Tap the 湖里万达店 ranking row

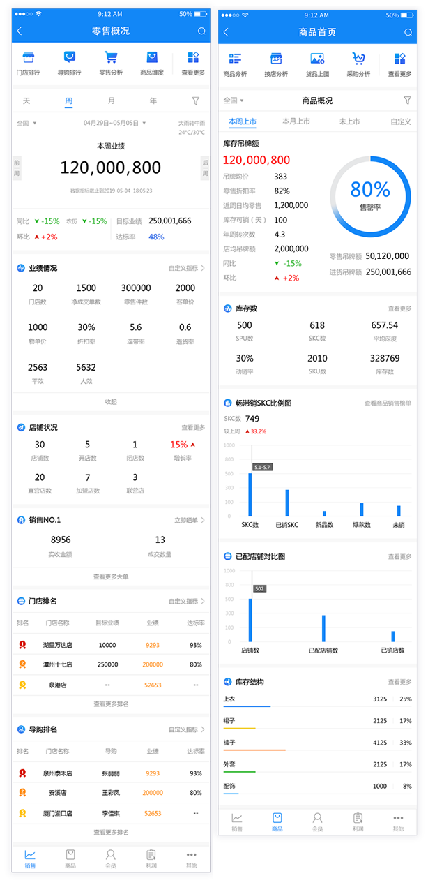pos(111,646)
